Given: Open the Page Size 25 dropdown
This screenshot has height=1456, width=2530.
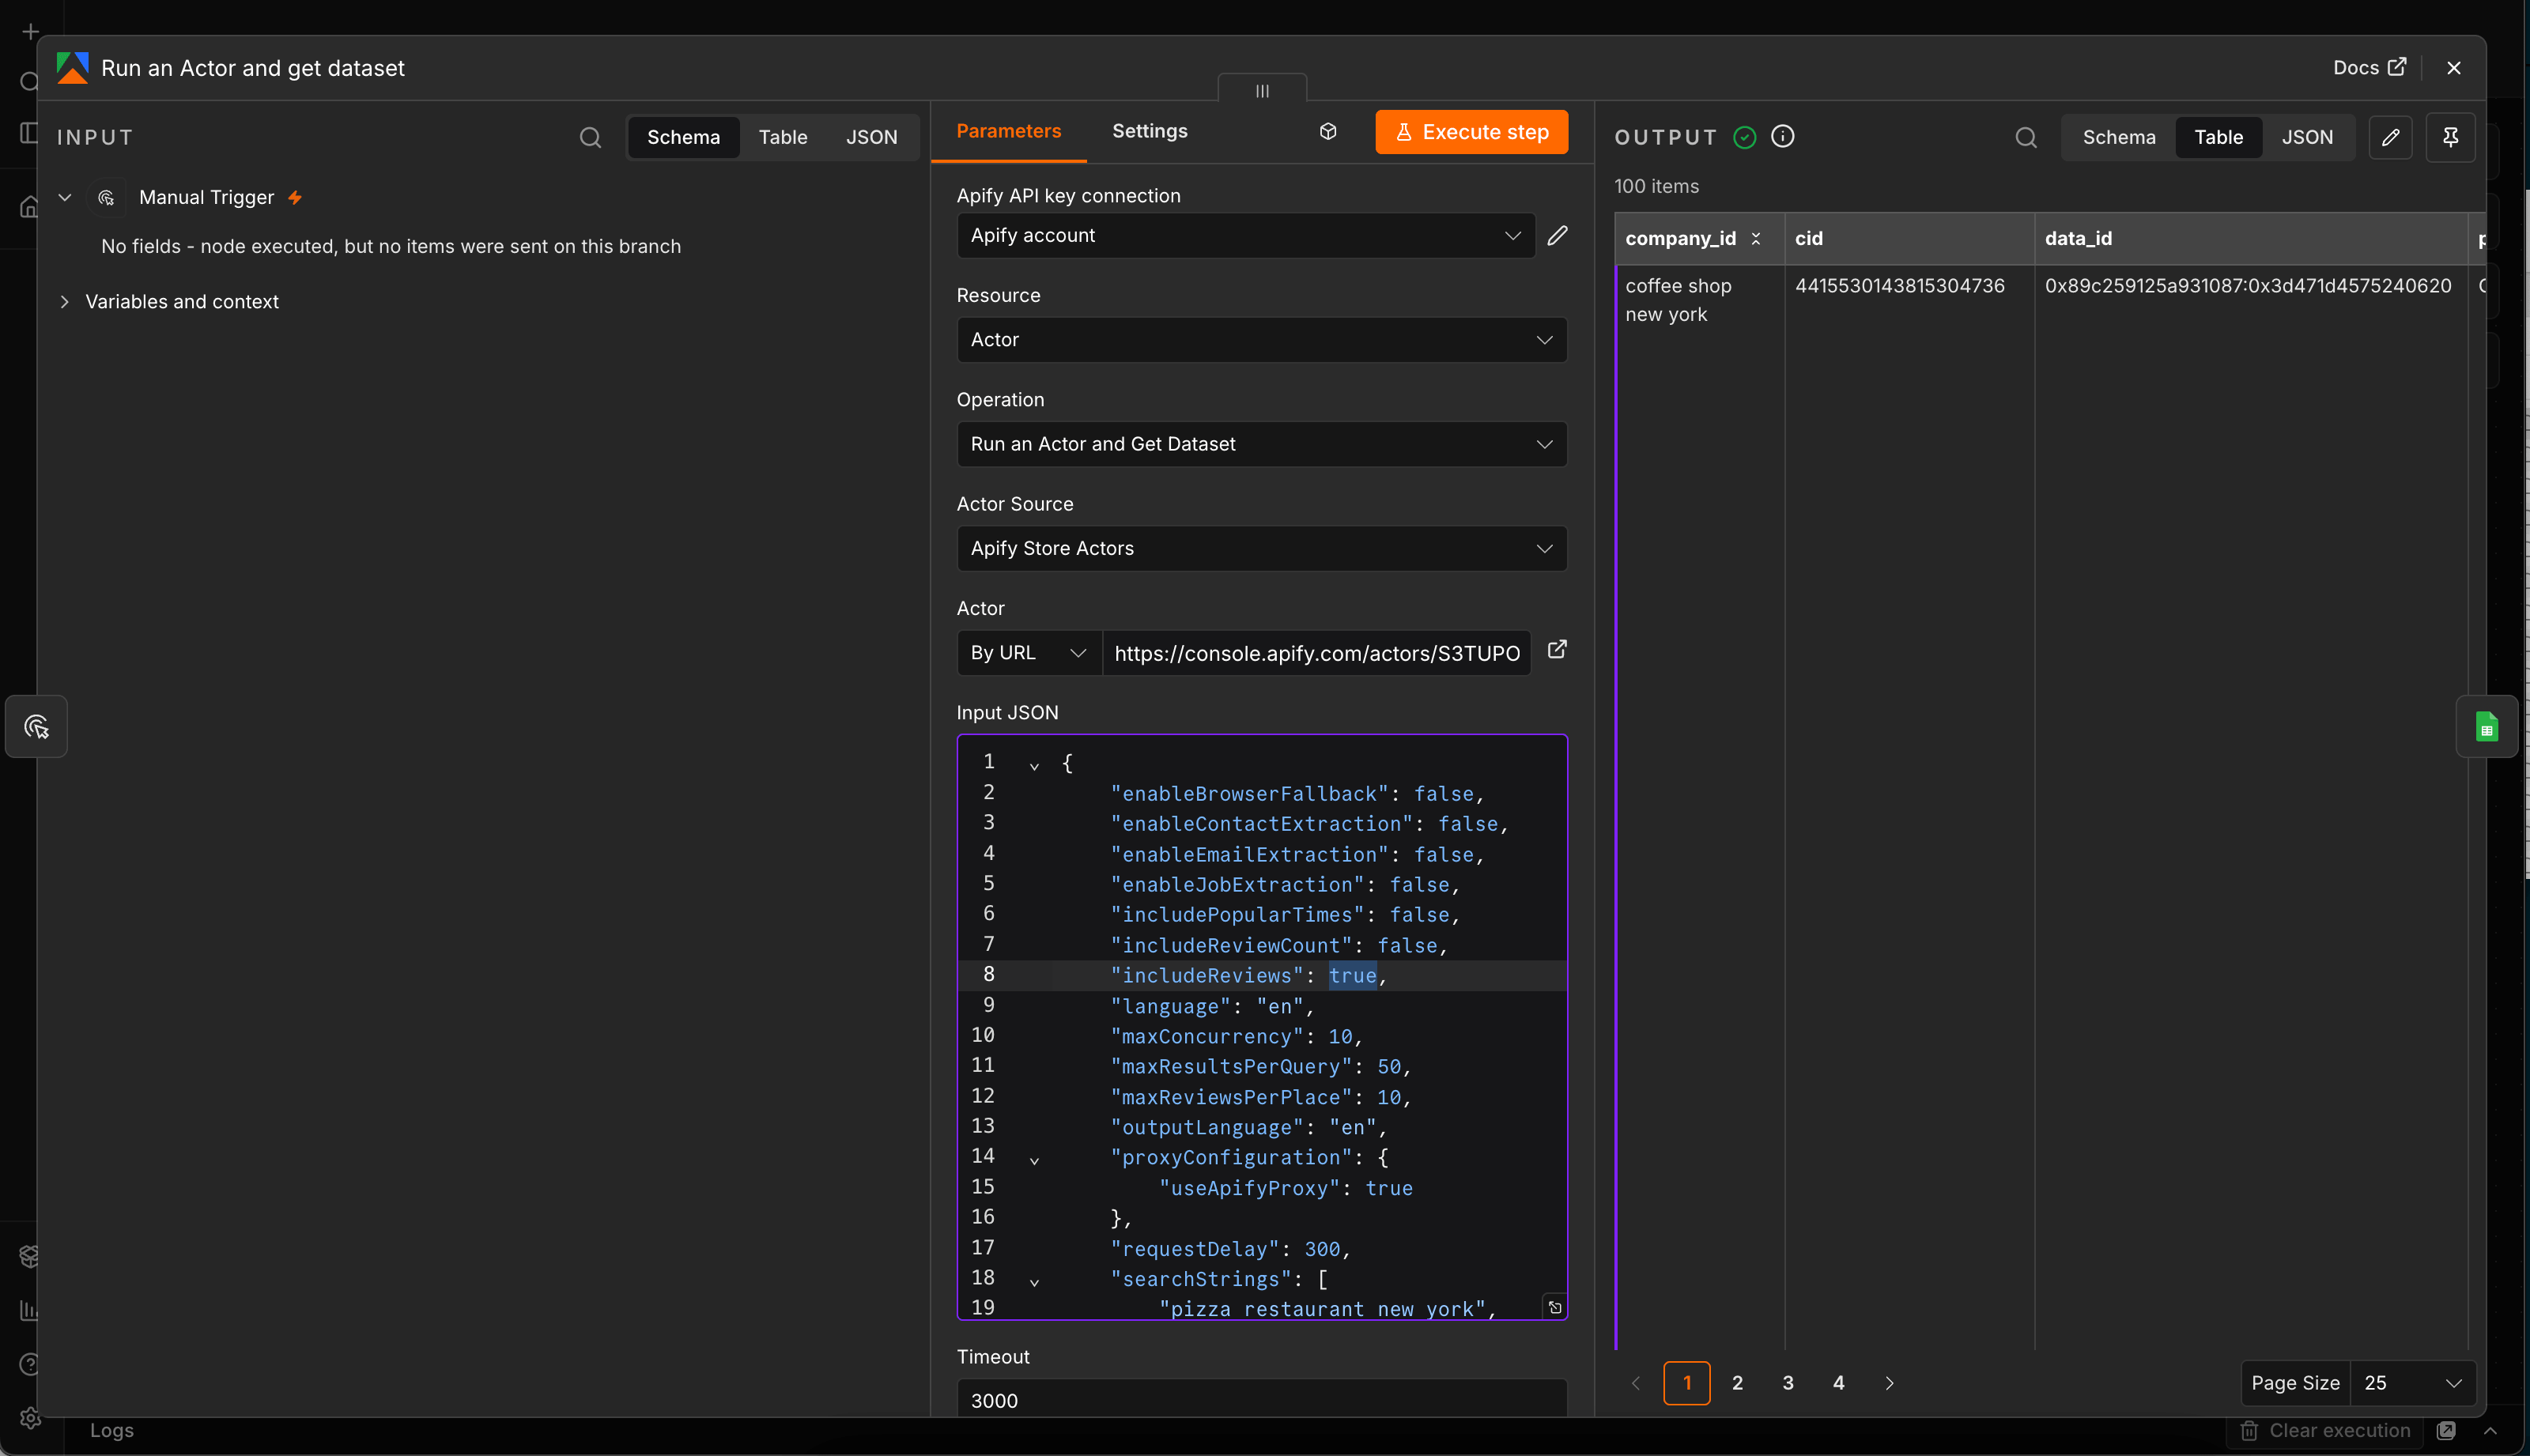Looking at the screenshot, I should coord(2412,1383).
